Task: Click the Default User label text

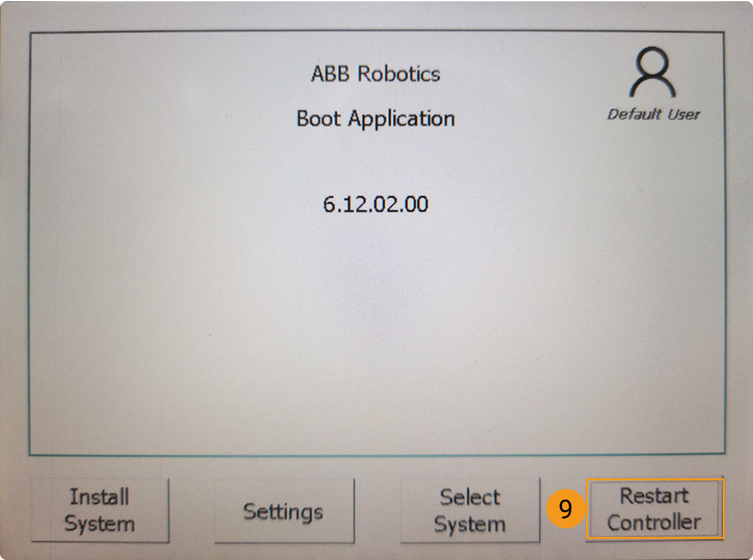Action: coord(654,114)
